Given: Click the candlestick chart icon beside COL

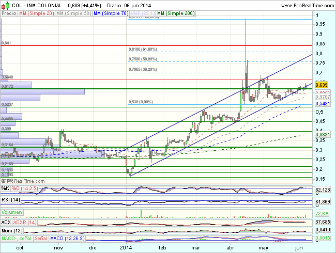Looking at the screenshot, I should pos(5,5).
